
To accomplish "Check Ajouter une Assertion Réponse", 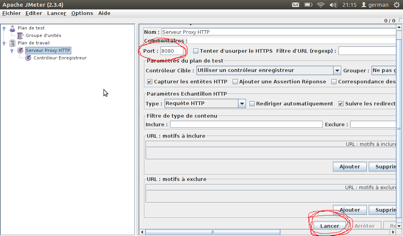I will click(235, 82).
